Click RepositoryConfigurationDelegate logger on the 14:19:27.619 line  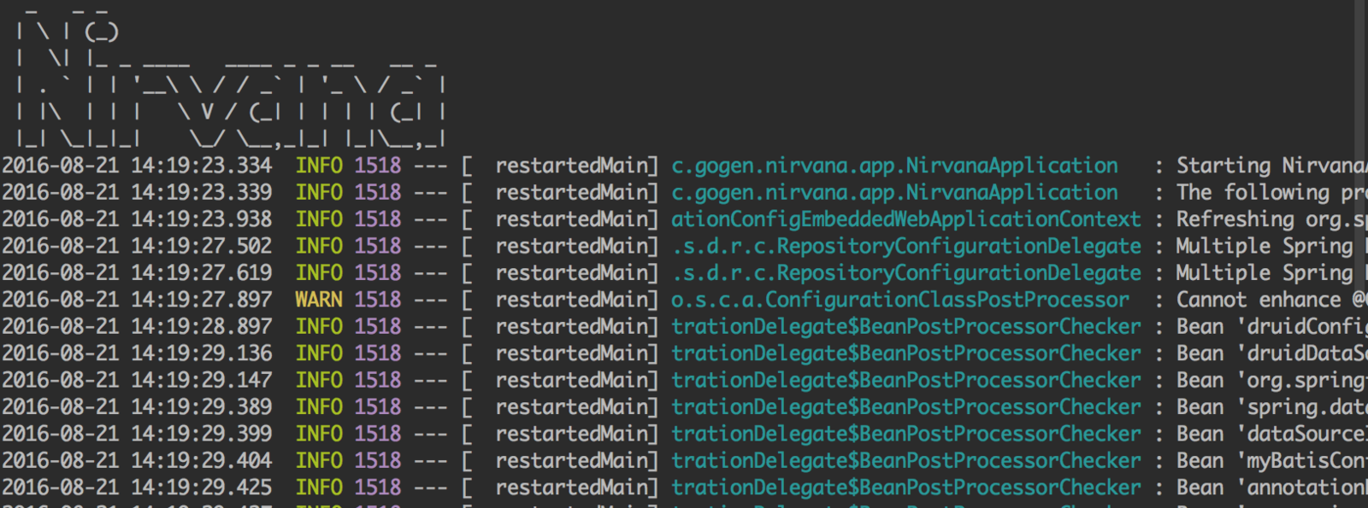pos(905,273)
